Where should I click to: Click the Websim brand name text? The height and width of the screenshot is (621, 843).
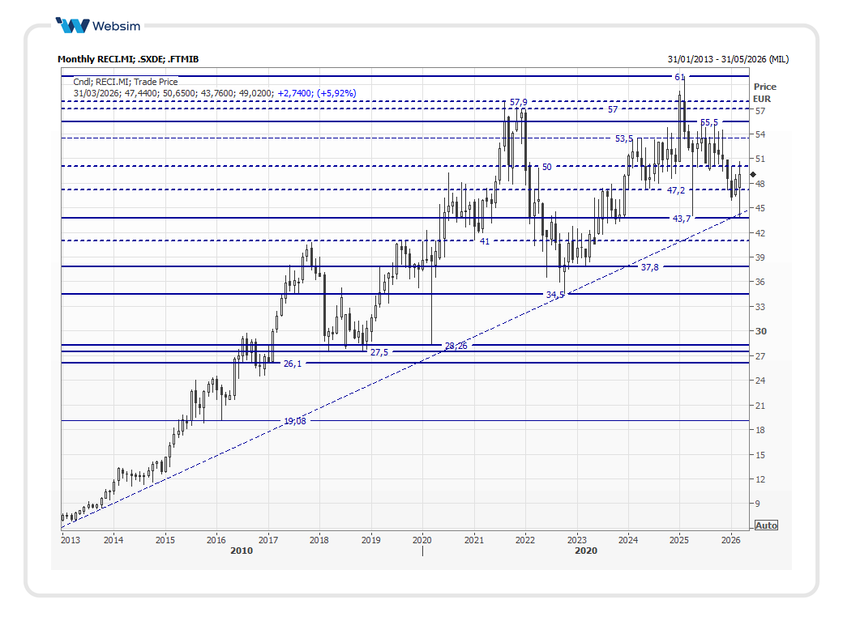116,26
